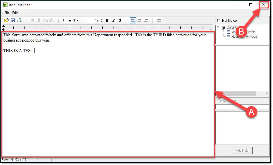The height and width of the screenshot is (165, 273).
Task: Apply justified text alignment
Action: point(159,20)
